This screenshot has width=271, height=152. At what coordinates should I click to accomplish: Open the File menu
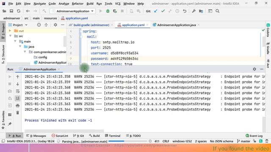pos(11,3)
